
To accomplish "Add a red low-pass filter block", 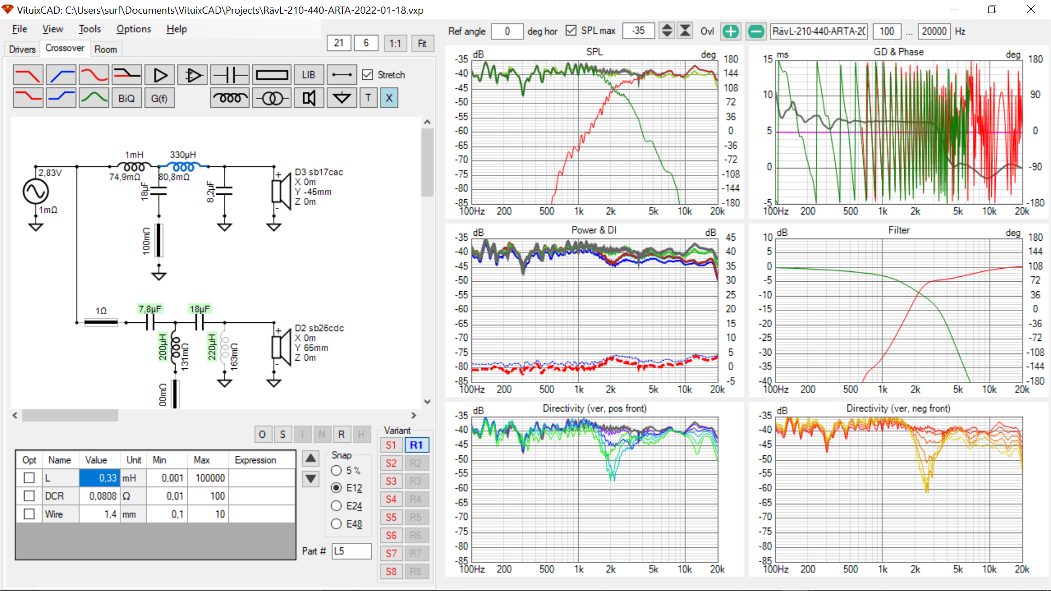I will coord(28,75).
